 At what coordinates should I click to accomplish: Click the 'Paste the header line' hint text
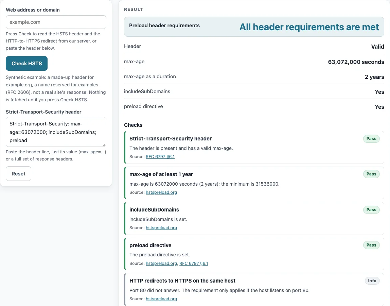(56, 155)
